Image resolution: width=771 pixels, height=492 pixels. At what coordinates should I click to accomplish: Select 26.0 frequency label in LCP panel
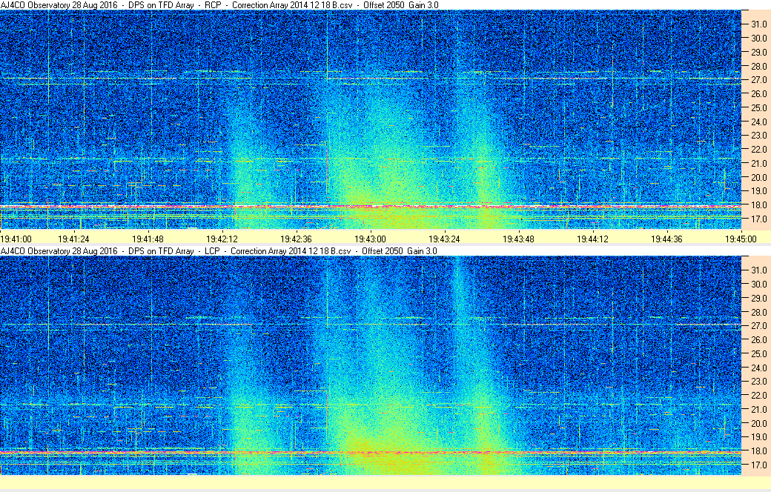click(x=758, y=339)
